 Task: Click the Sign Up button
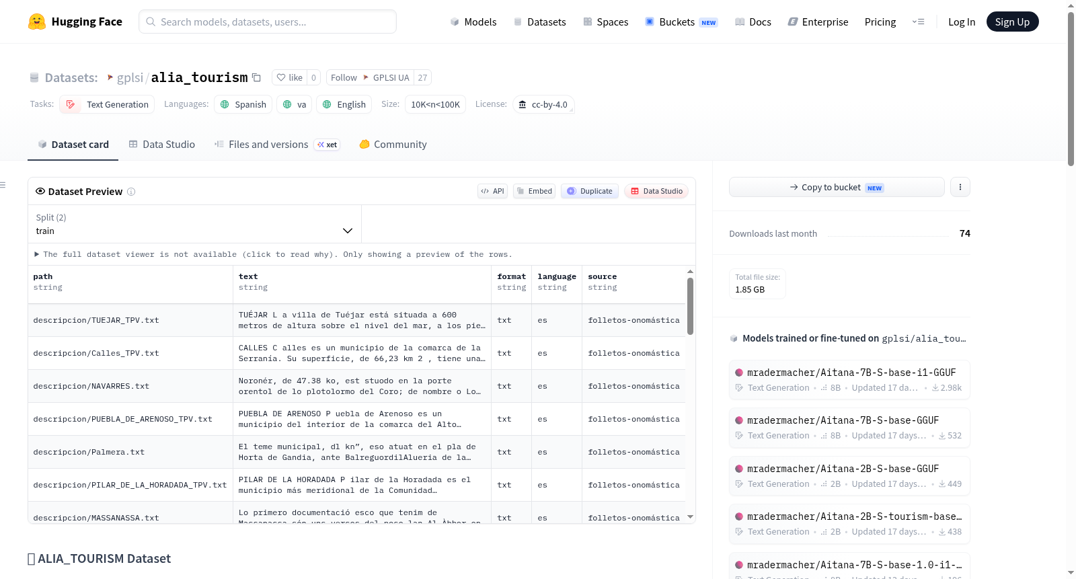[1012, 22]
